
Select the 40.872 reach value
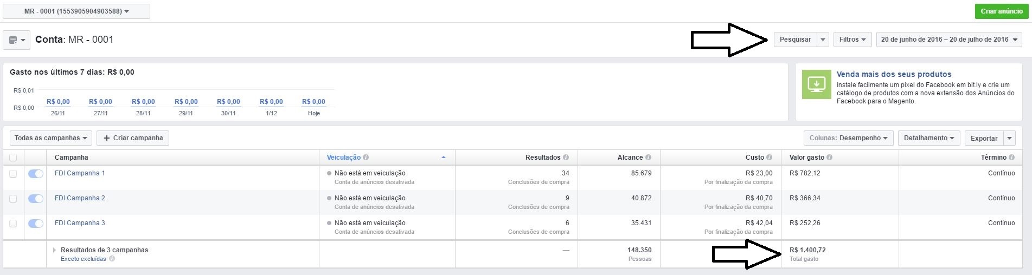point(642,198)
